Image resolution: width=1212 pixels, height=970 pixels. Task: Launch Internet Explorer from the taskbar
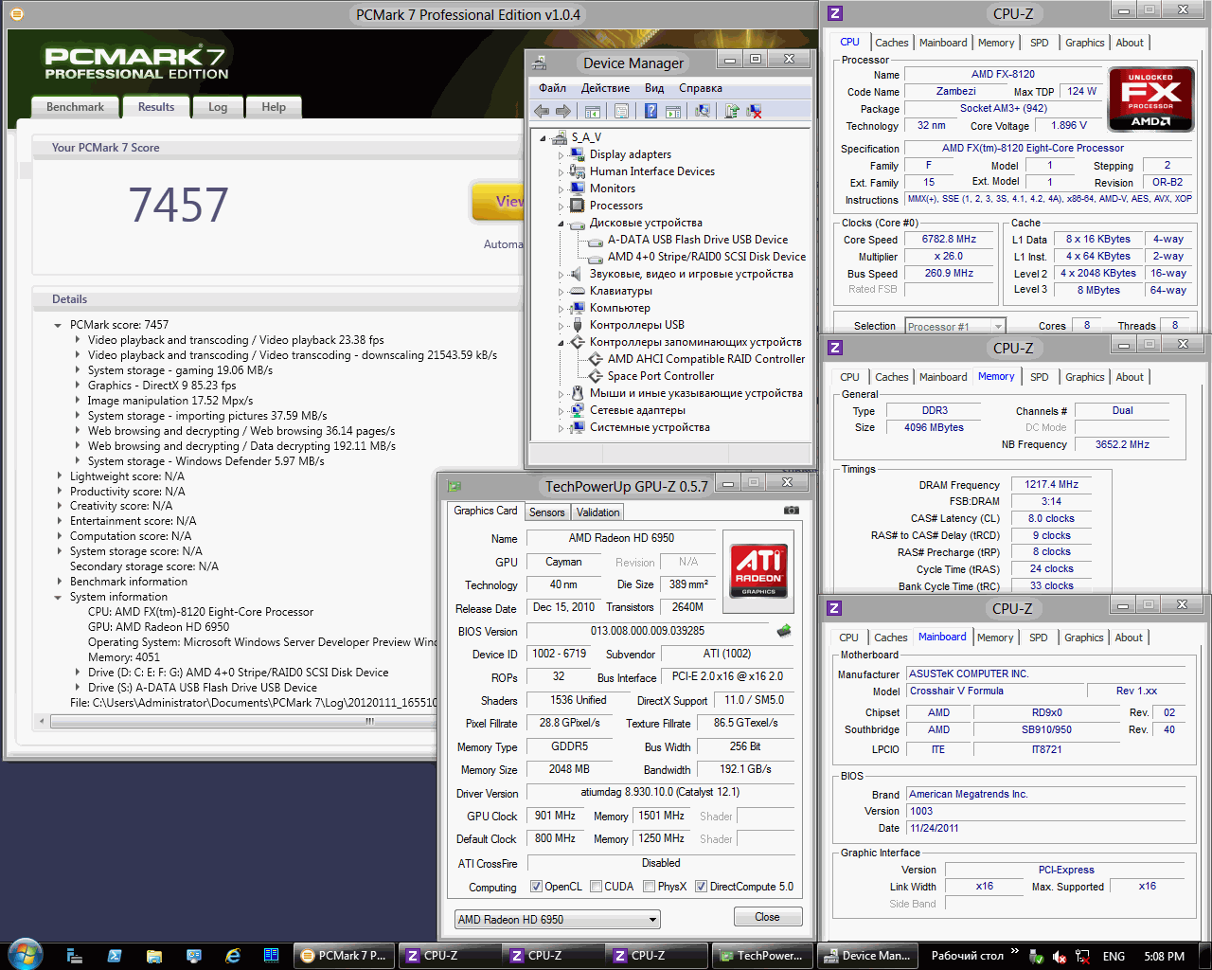coord(233,956)
